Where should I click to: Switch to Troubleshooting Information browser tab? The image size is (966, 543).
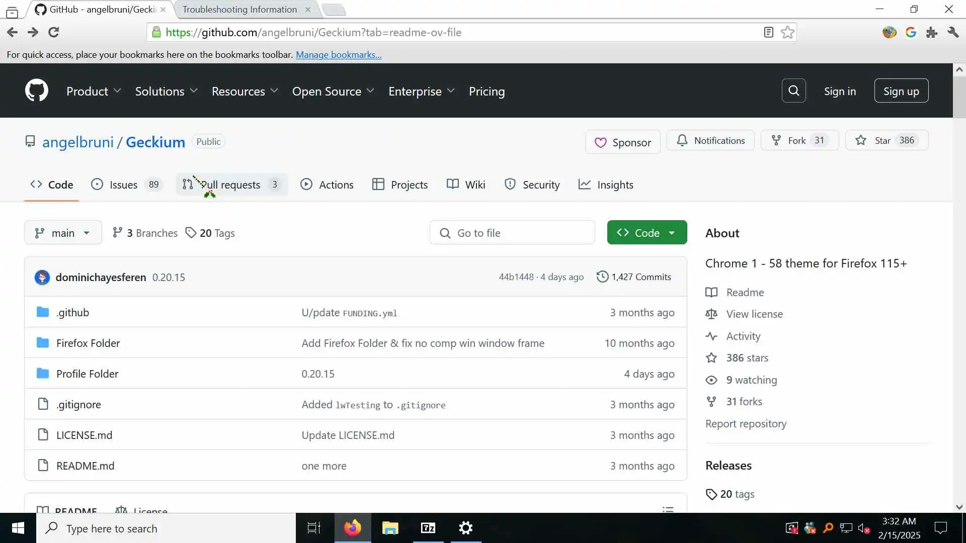[239, 9]
